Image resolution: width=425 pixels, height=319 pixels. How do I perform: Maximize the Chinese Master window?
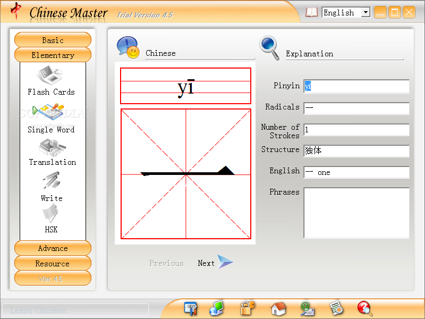point(394,12)
